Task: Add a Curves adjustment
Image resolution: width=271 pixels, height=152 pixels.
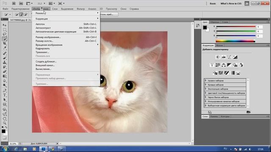Action: point(229,57)
